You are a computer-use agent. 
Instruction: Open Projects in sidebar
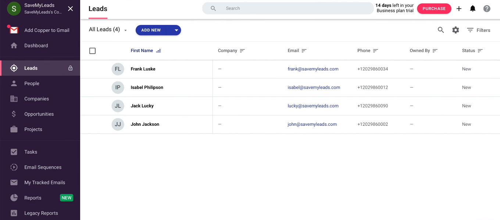click(40, 129)
